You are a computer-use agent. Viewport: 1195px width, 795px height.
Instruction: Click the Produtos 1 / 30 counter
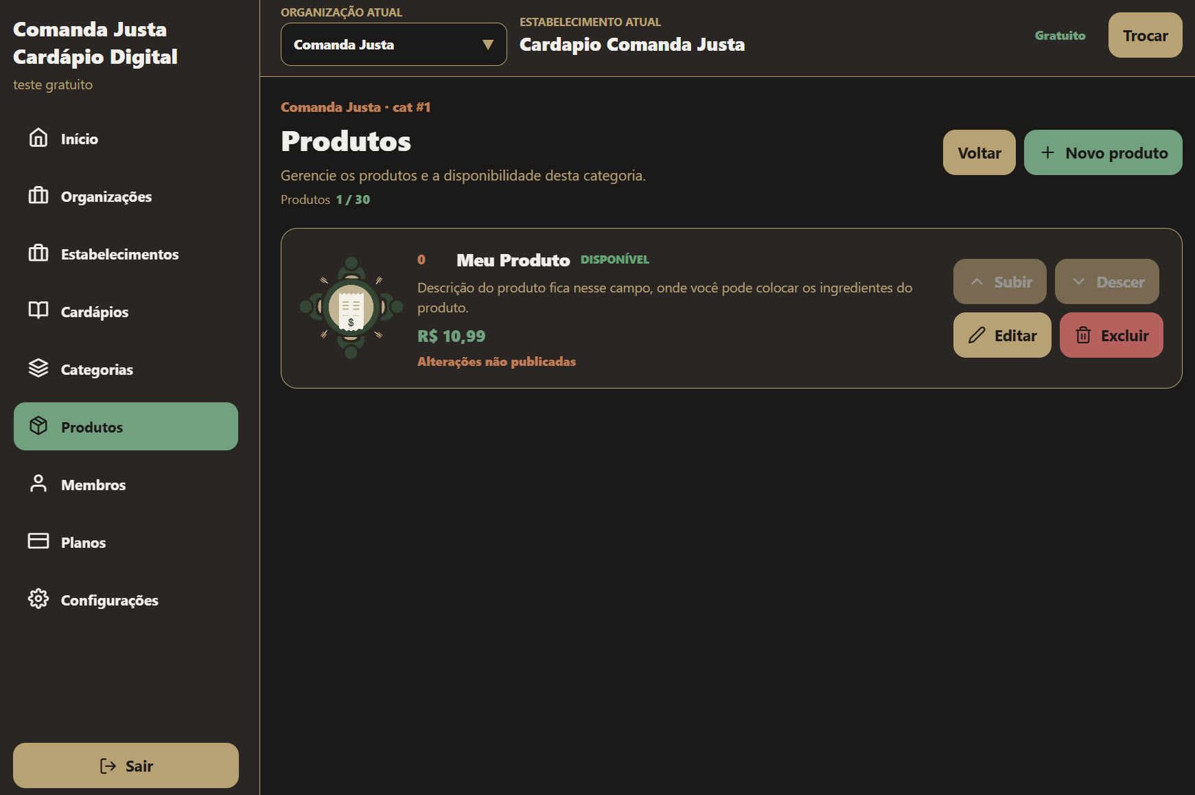click(x=325, y=200)
